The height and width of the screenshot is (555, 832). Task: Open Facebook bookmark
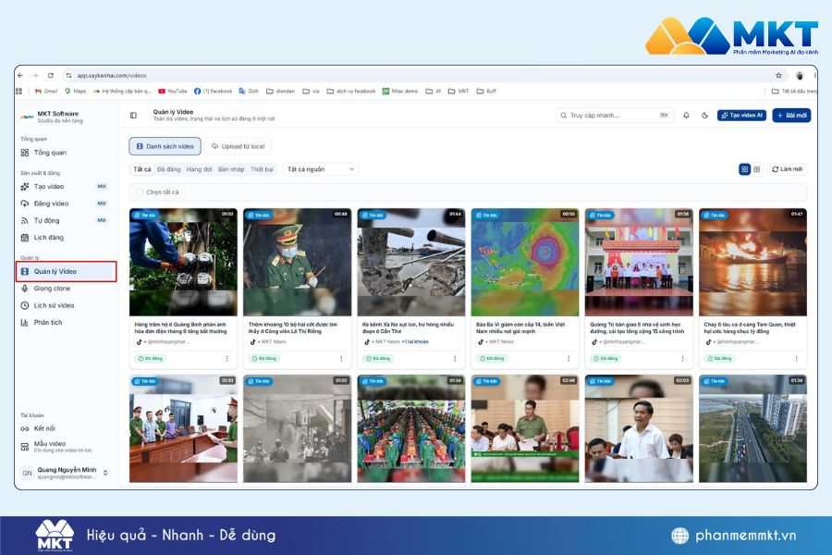214,92
